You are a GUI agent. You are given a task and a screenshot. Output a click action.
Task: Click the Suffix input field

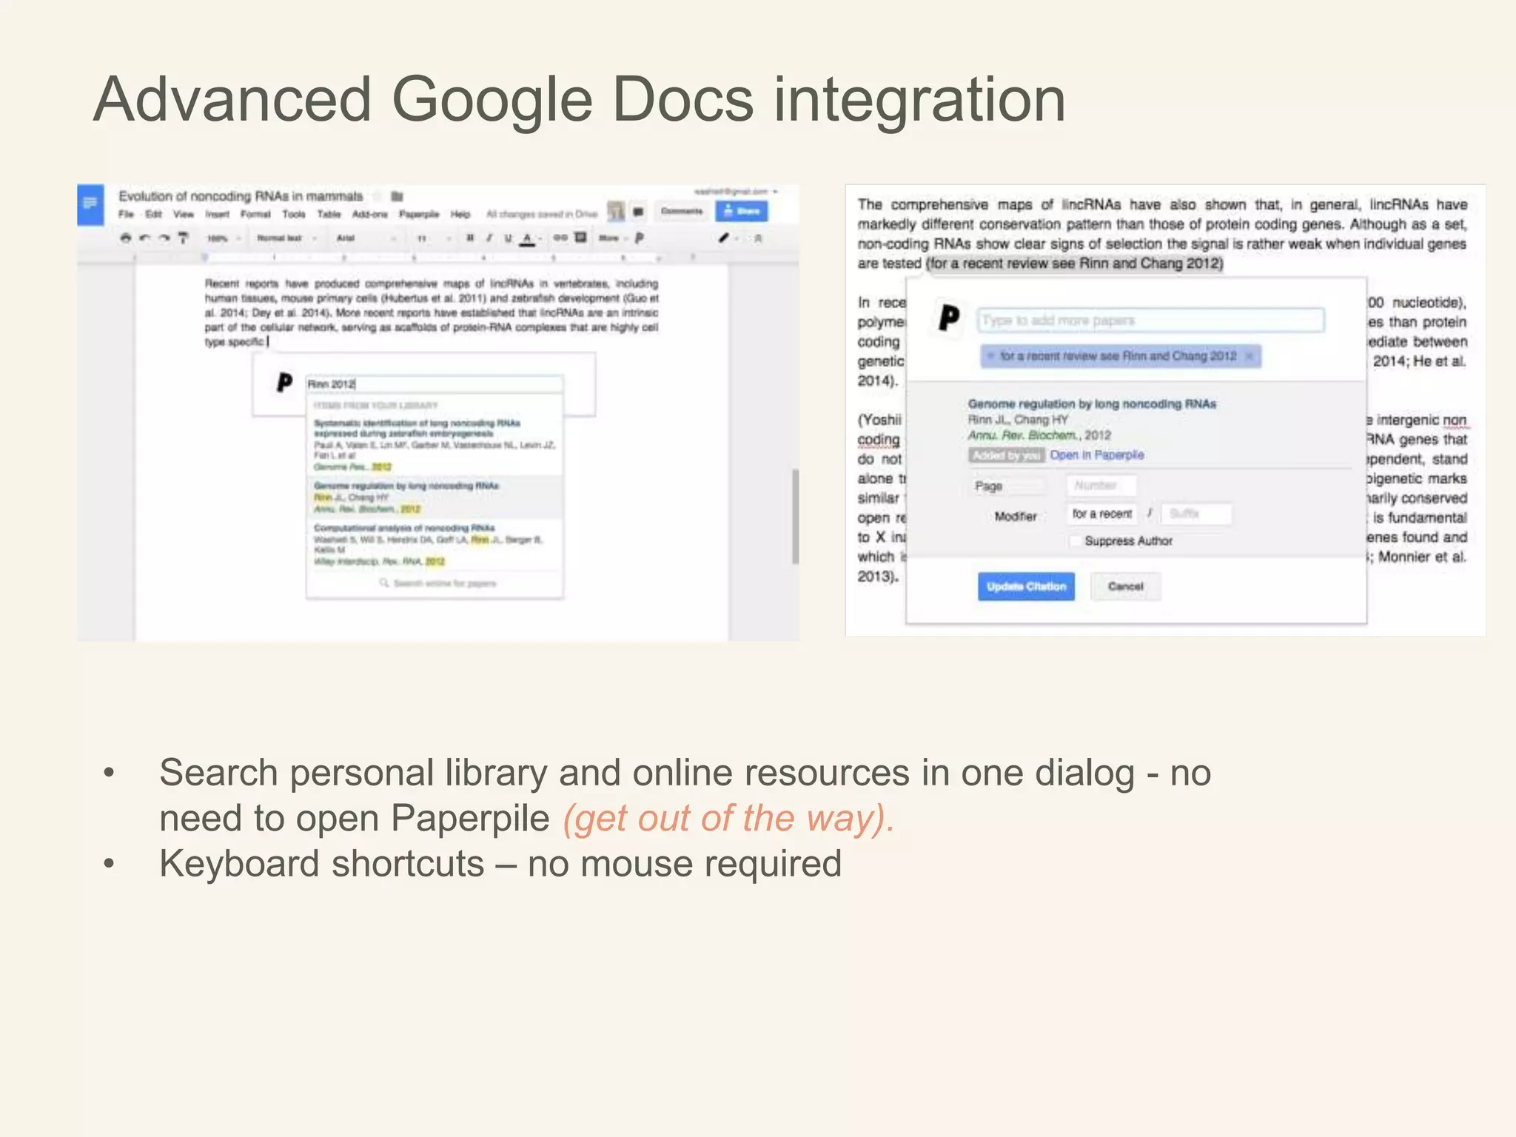coord(1196,514)
